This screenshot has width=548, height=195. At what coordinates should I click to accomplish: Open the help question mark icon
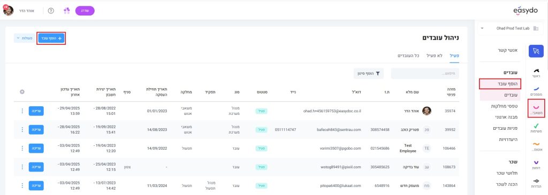click(x=51, y=11)
